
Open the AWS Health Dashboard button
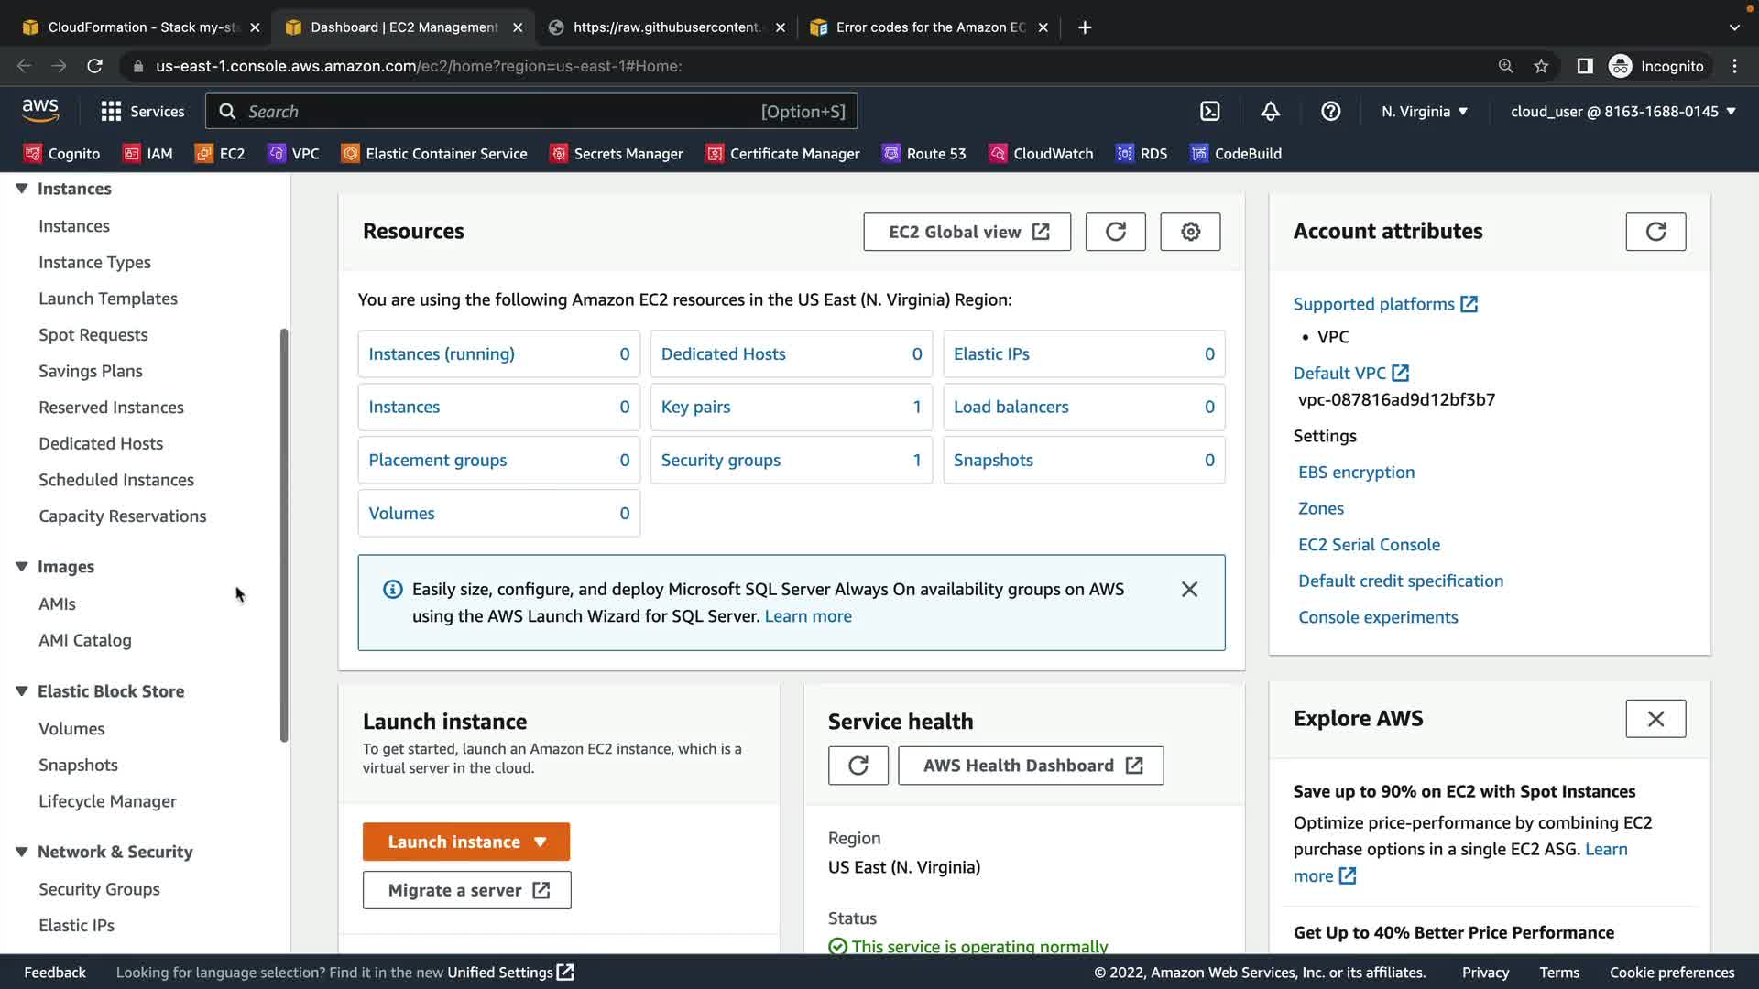coord(1031,766)
